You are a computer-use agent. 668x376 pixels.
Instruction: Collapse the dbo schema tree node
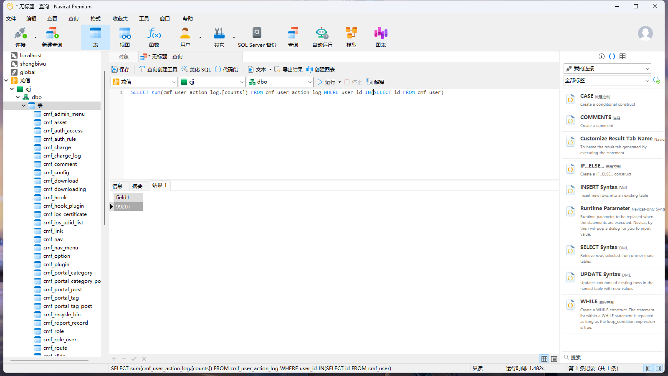18,97
